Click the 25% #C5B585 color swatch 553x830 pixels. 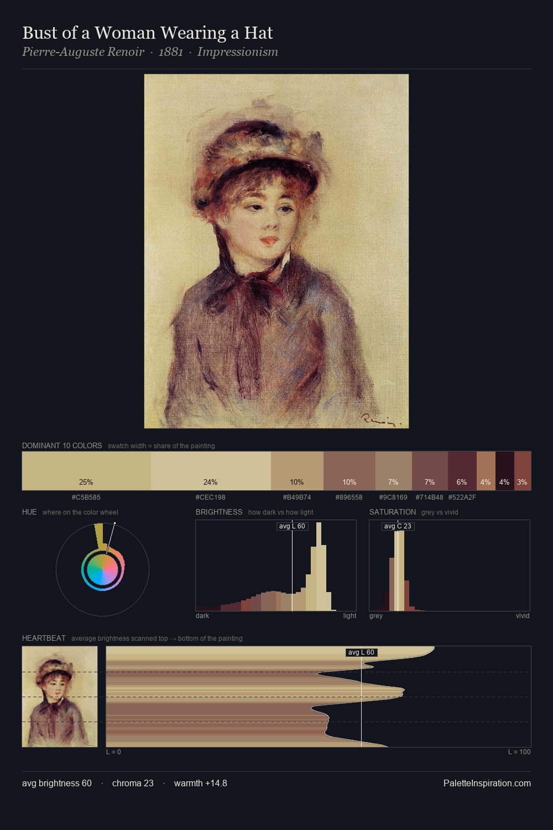tap(86, 471)
